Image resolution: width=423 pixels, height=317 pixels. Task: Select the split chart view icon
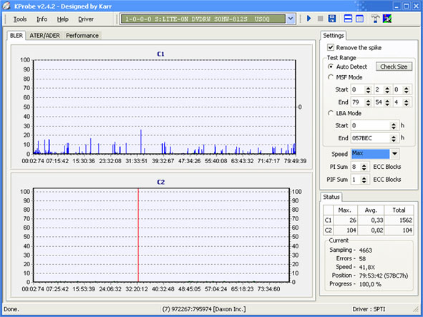(348, 19)
